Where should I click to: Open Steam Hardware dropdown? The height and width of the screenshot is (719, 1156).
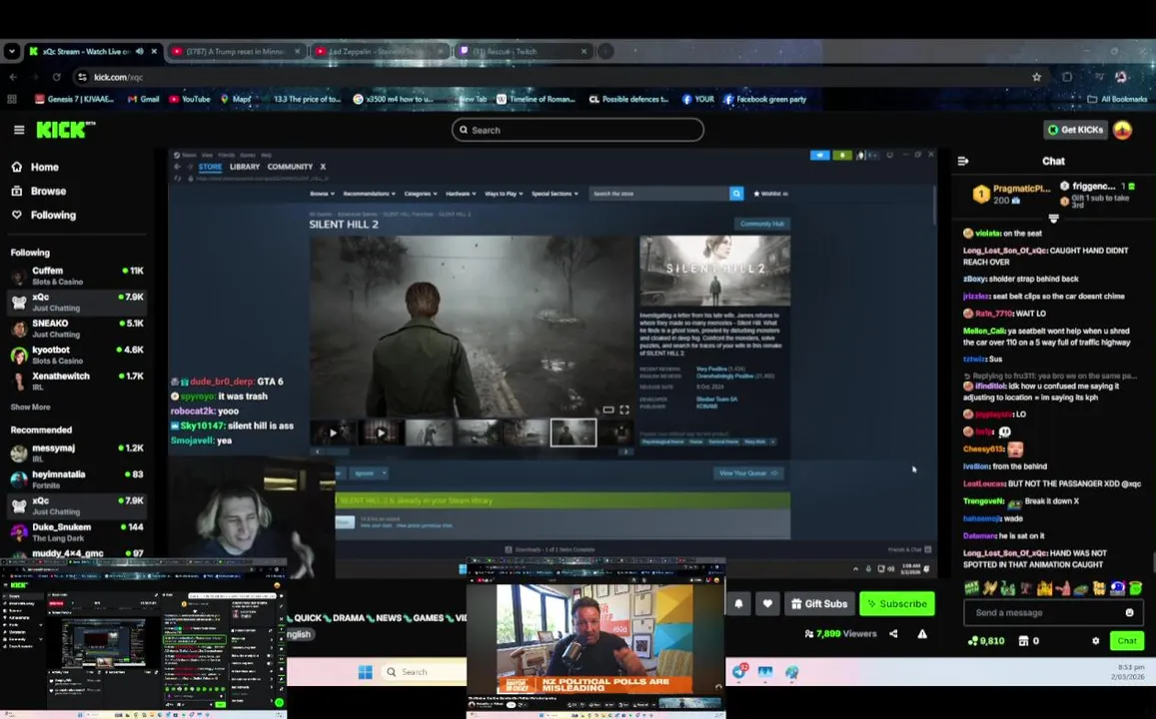(461, 194)
